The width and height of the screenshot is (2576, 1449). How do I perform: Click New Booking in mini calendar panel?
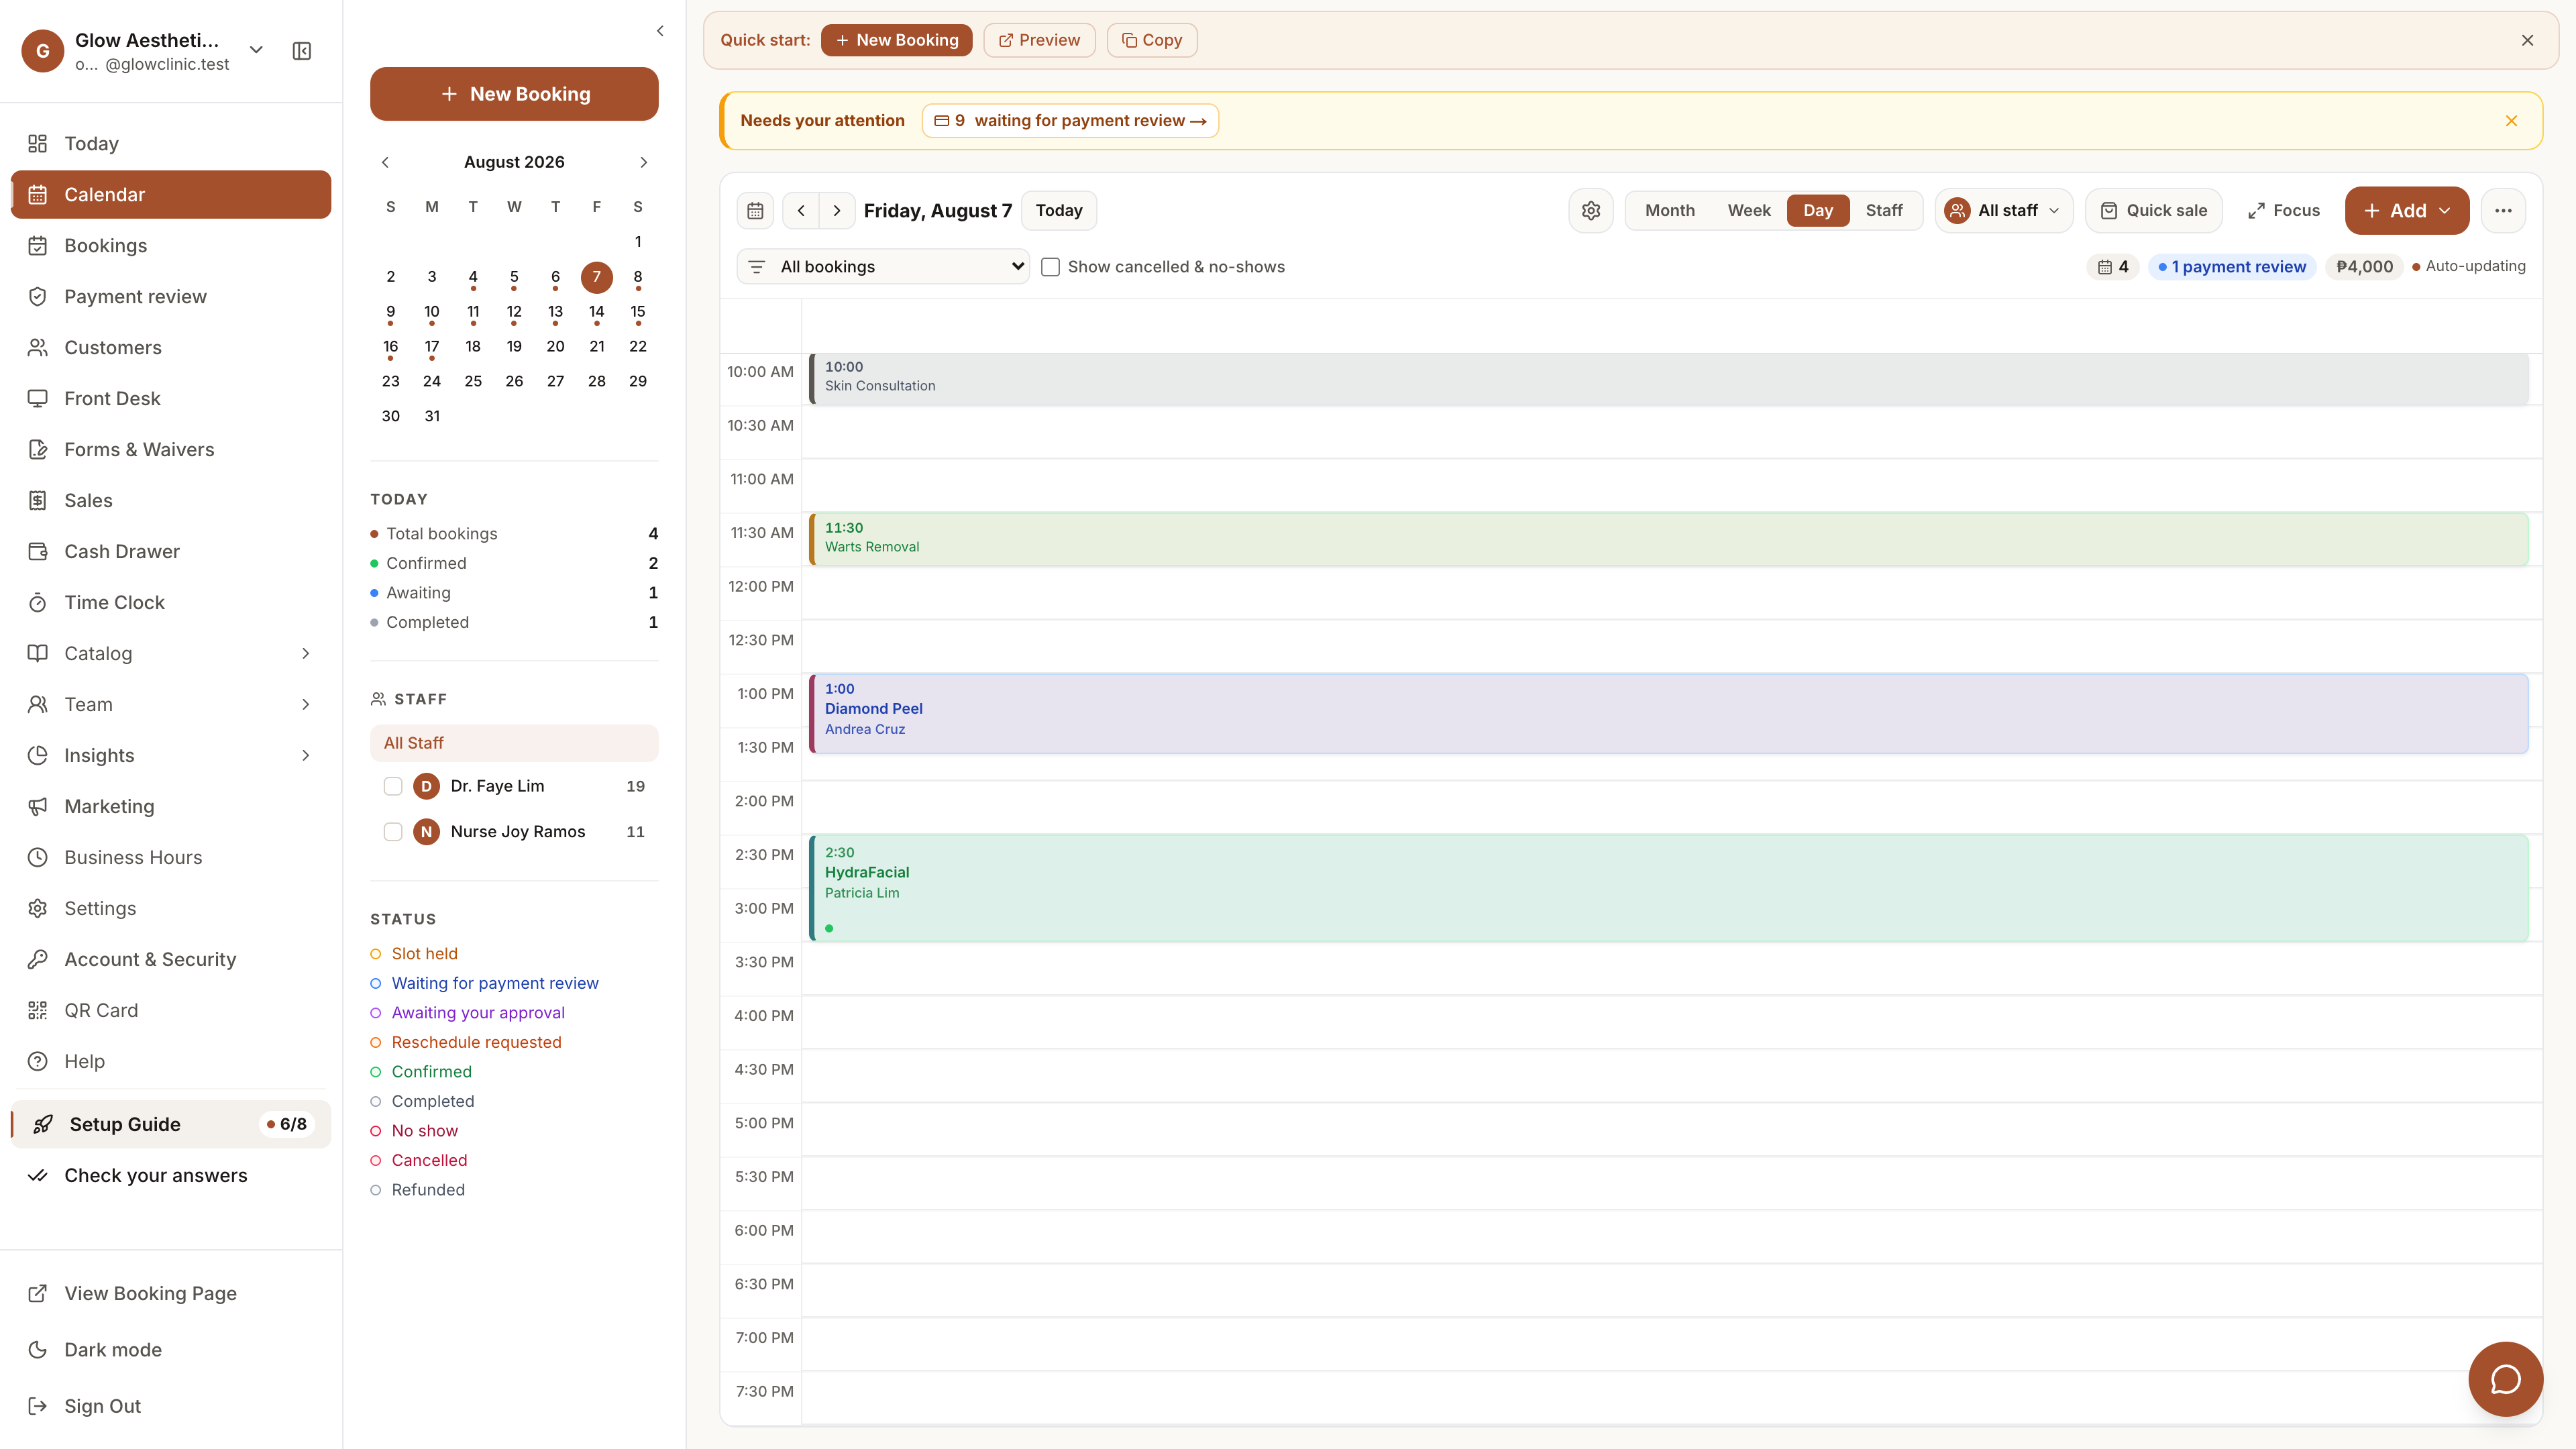pyautogui.click(x=514, y=94)
